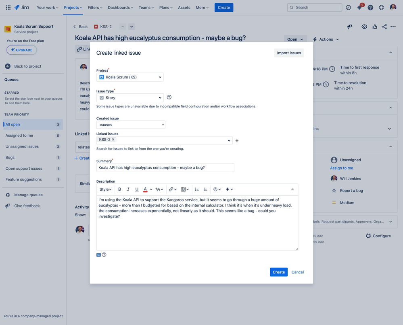This screenshot has height=325, width=403.
Task: Remove KSS-2 from linked issues
Action: click(113, 140)
